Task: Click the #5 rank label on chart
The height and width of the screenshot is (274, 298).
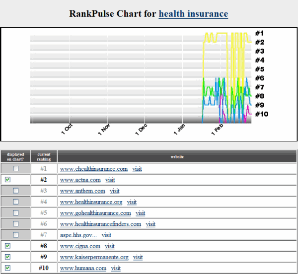Action: click(260, 69)
